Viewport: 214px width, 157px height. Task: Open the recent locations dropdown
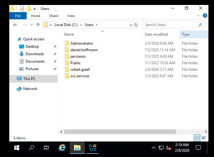tap(31, 25)
